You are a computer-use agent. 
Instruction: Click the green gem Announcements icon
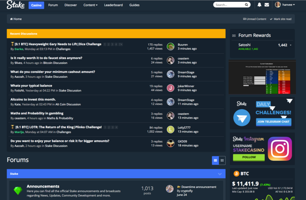18,191
